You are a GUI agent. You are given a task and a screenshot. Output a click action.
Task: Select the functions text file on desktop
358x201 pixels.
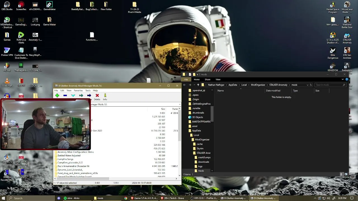(x=92, y=37)
